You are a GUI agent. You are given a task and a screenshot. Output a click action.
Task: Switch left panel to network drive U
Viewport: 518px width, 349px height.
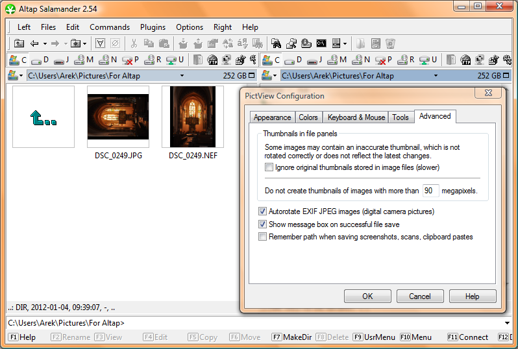click(x=175, y=60)
